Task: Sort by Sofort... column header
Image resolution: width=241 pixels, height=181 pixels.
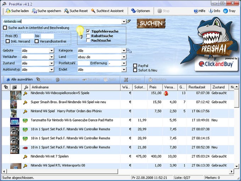Action: pyautogui.click(x=140, y=87)
